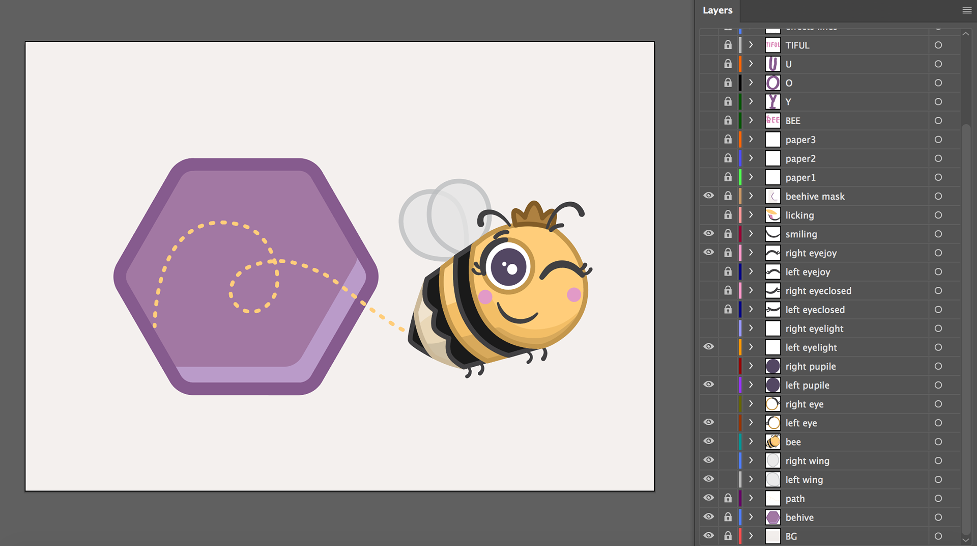Image resolution: width=977 pixels, height=546 pixels.
Task: Select the right pupile layer name
Action: click(x=810, y=366)
